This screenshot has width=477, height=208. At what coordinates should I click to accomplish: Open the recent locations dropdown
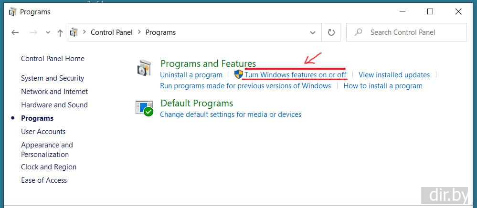coord(48,32)
